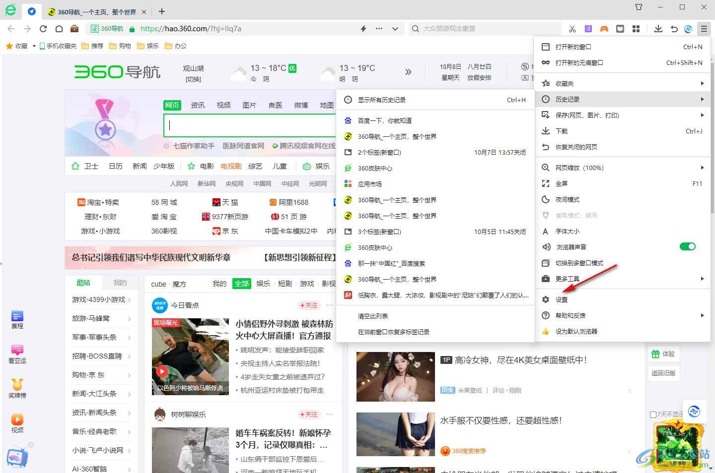
Task: Select 清空此列表 in history submenu
Action: (x=435, y=316)
